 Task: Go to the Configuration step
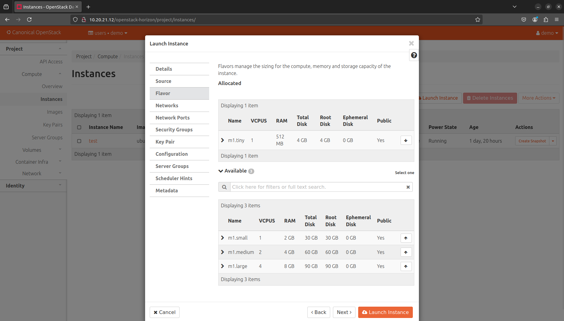(179, 154)
